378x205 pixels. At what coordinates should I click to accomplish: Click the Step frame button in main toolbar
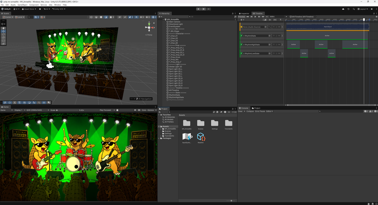(209, 9)
